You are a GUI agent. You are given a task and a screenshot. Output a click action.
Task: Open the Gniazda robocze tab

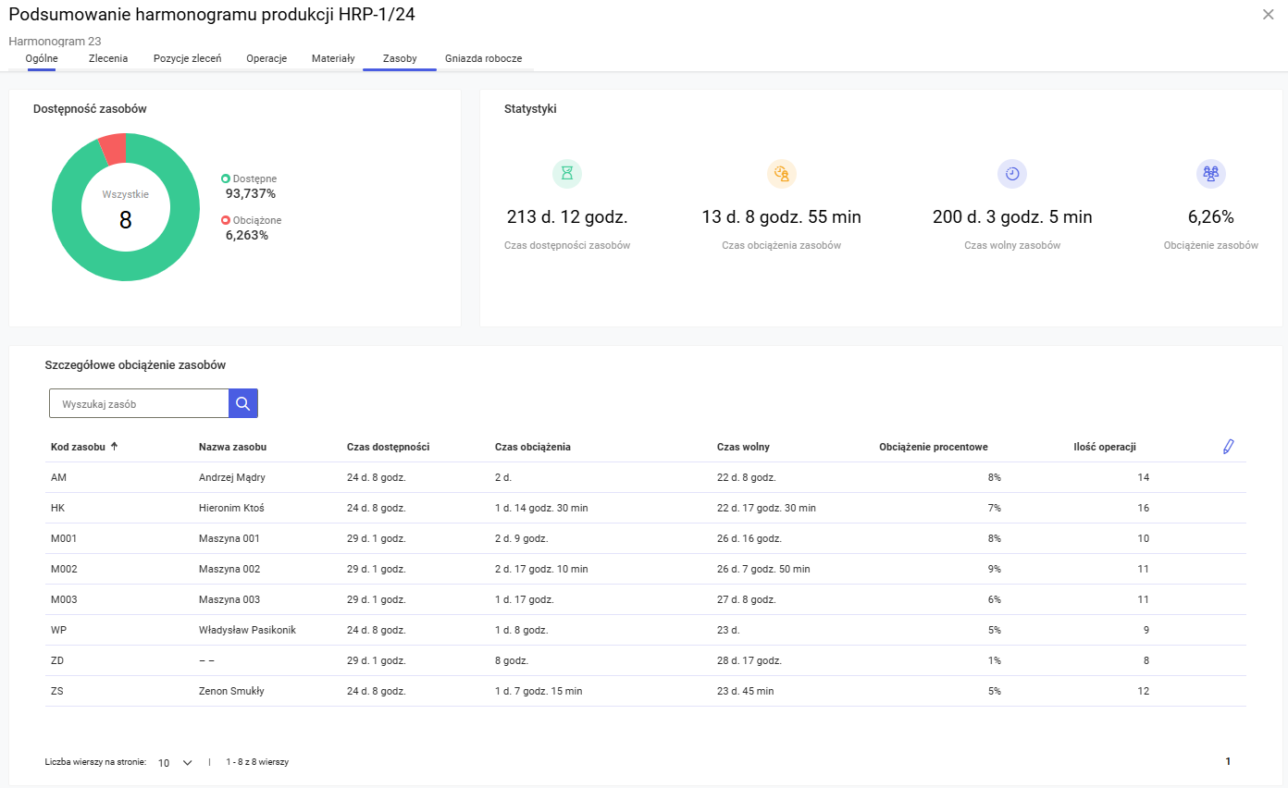pyautogui.click(x=483, y=58)
